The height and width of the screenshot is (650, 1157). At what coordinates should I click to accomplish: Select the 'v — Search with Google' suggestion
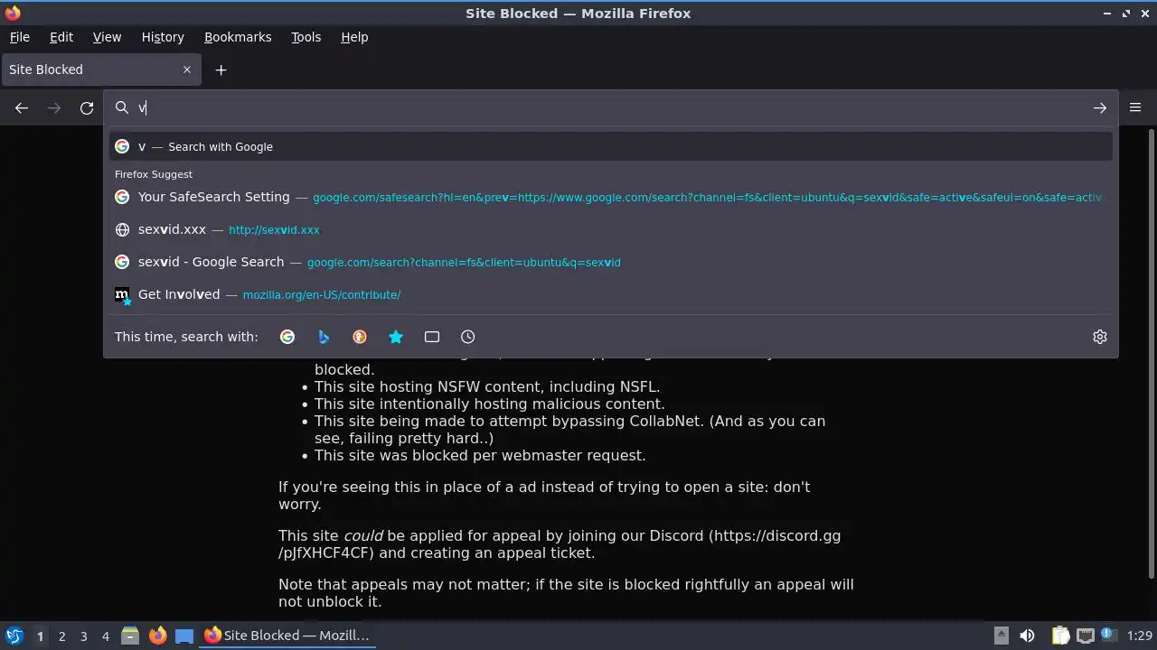(611, 146)
